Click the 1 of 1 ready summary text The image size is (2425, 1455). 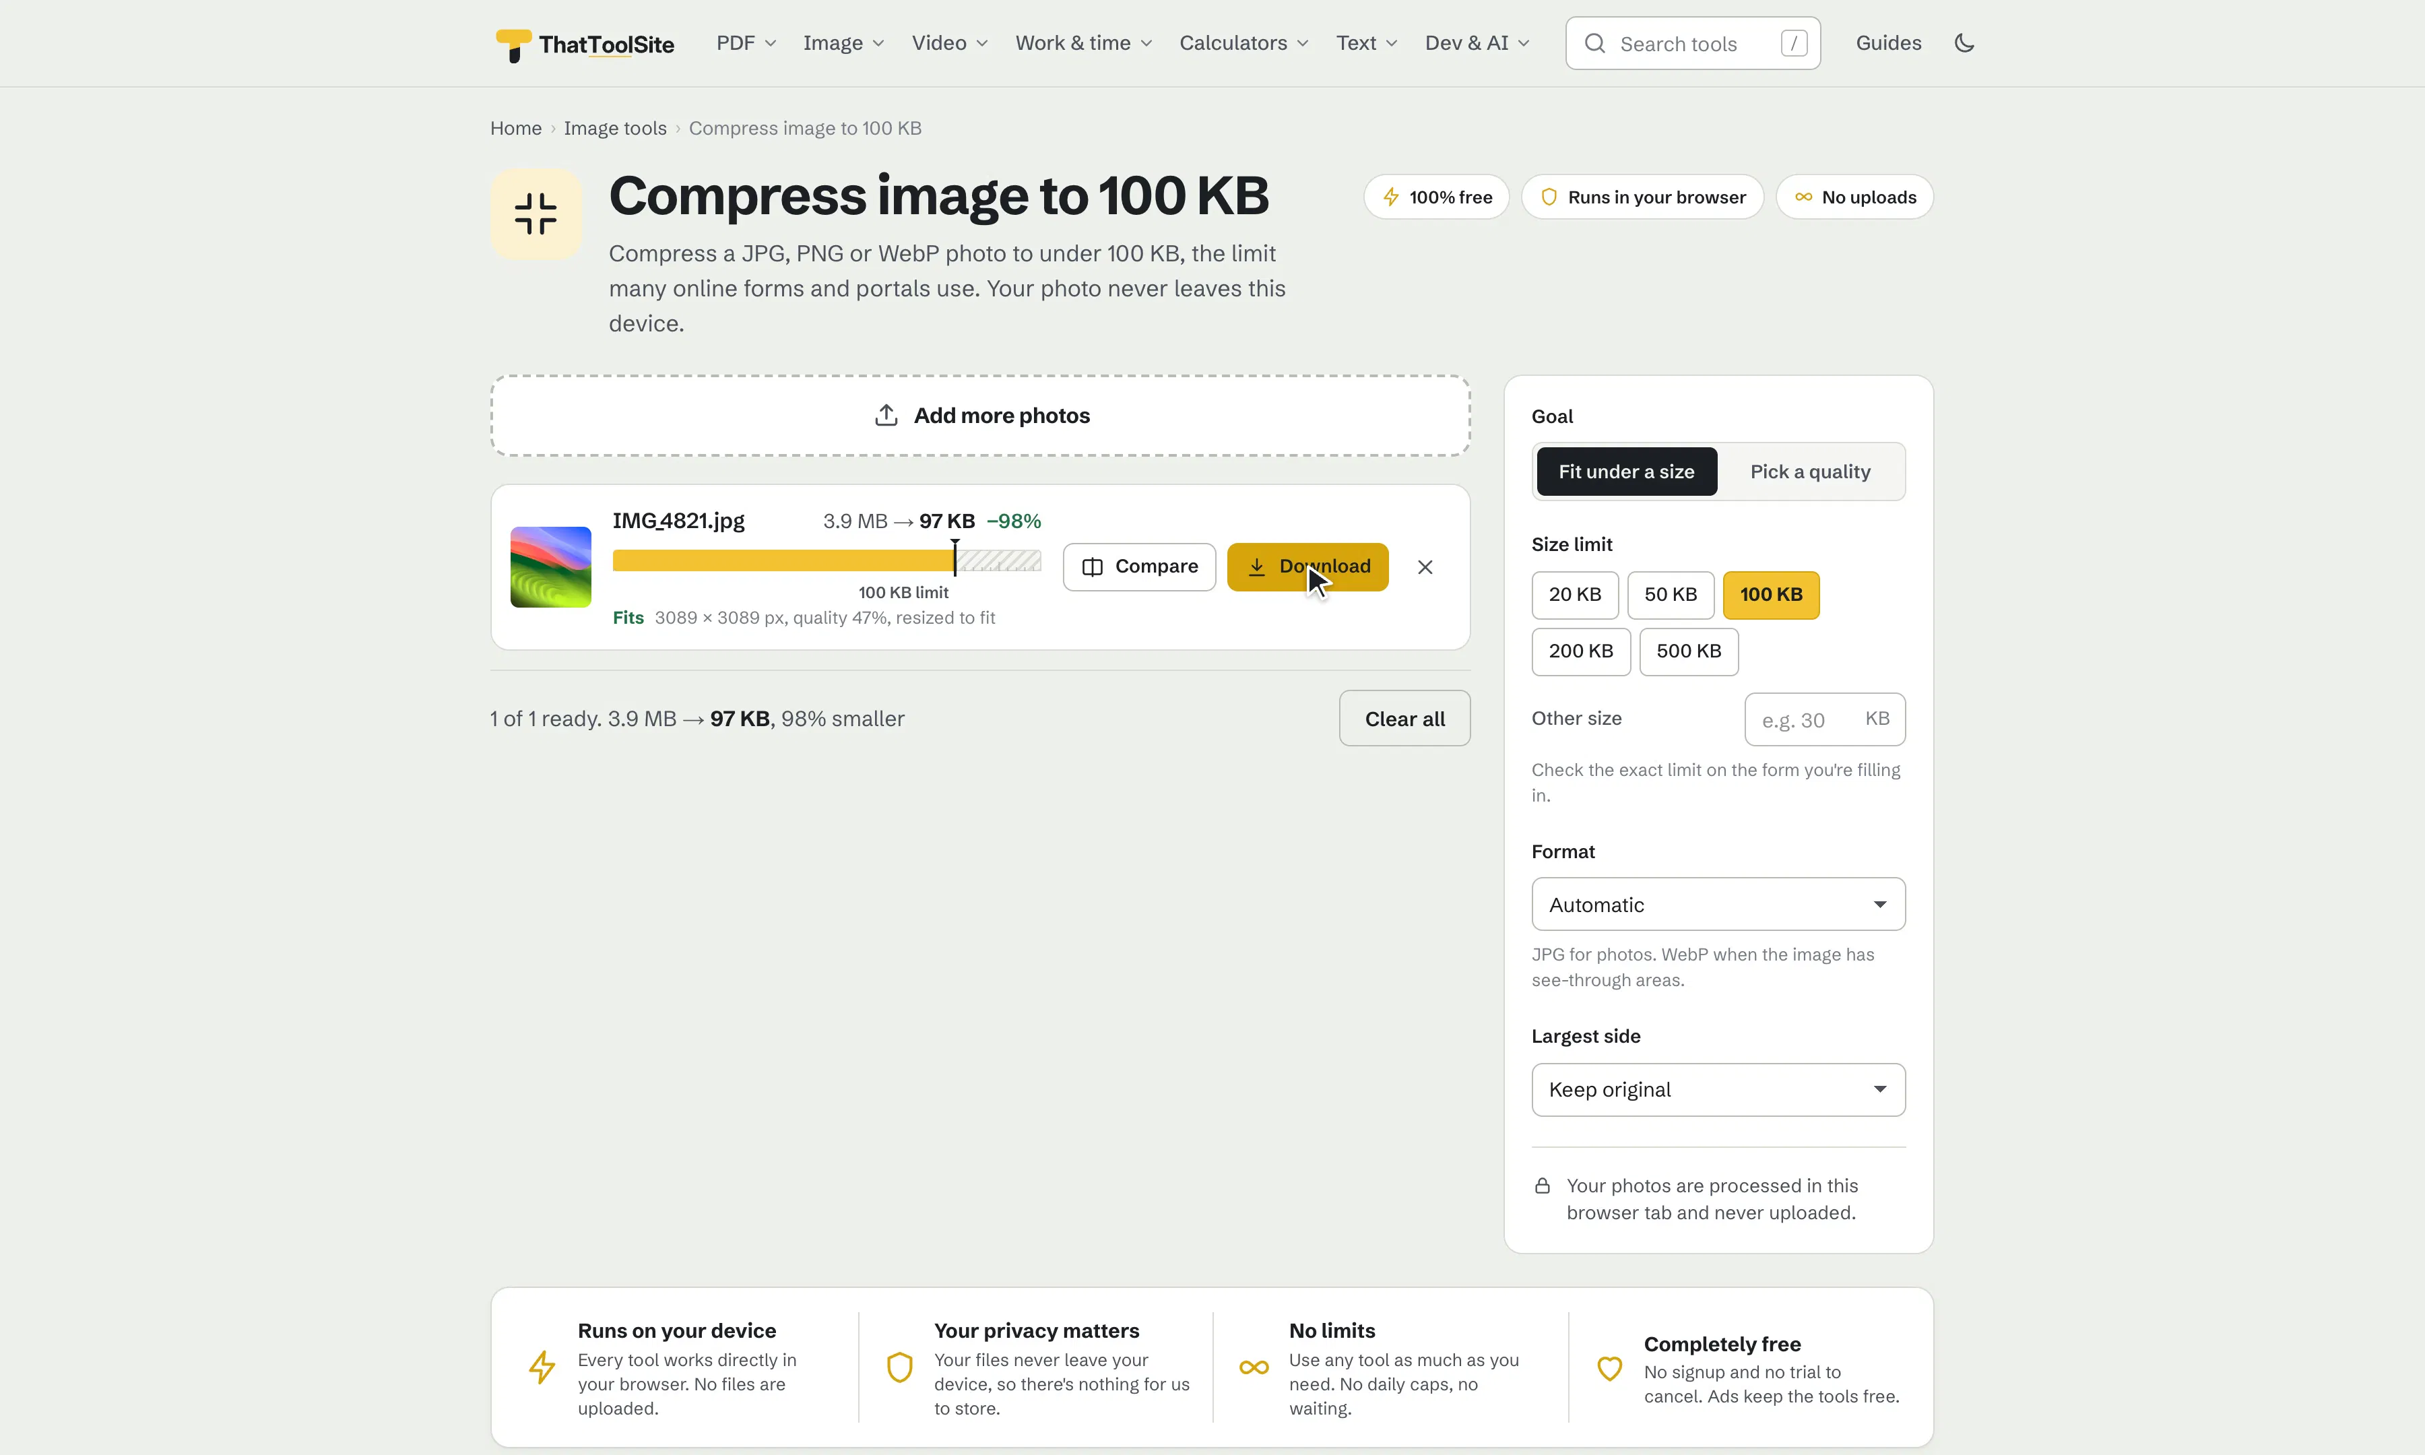697,719
